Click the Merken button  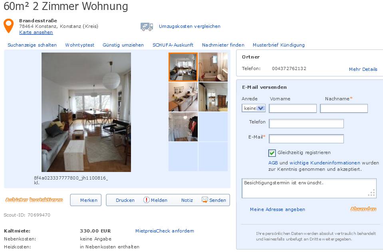pyautogui.click(x=86, y=200)
